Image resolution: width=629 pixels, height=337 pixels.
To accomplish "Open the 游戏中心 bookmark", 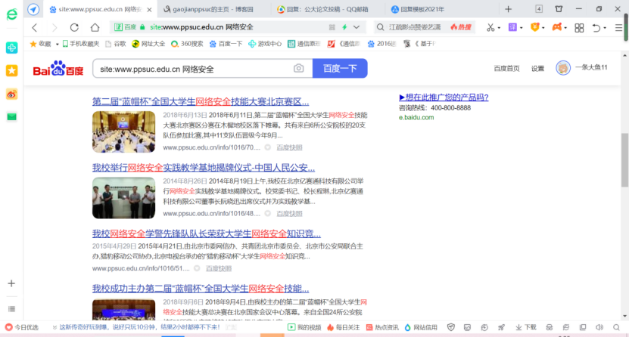I will [x=265, y=44].
